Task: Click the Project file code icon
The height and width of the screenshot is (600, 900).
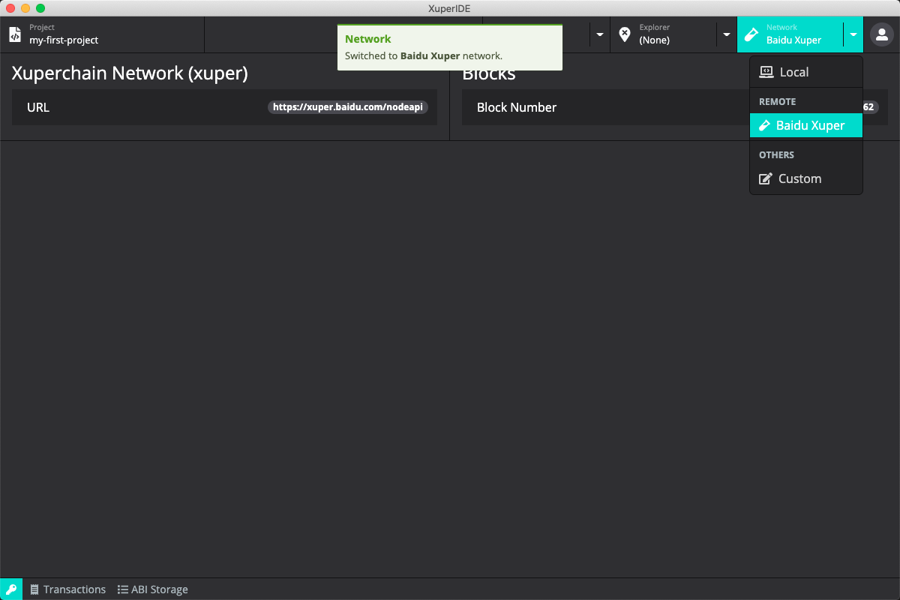Action: (15, 34)
